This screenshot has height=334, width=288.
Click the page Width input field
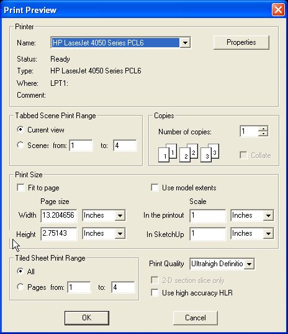[59, 215]
